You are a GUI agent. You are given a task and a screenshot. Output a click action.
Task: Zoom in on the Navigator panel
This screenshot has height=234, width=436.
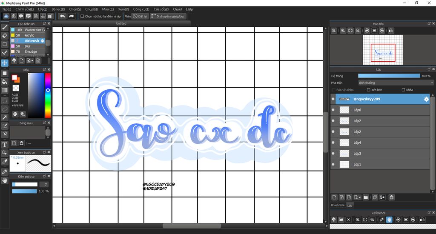pos(343,31)
